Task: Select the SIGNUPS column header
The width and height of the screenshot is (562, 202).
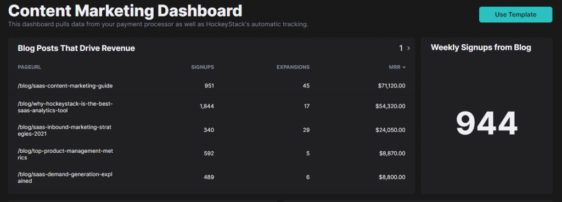Action: [203, 67]
